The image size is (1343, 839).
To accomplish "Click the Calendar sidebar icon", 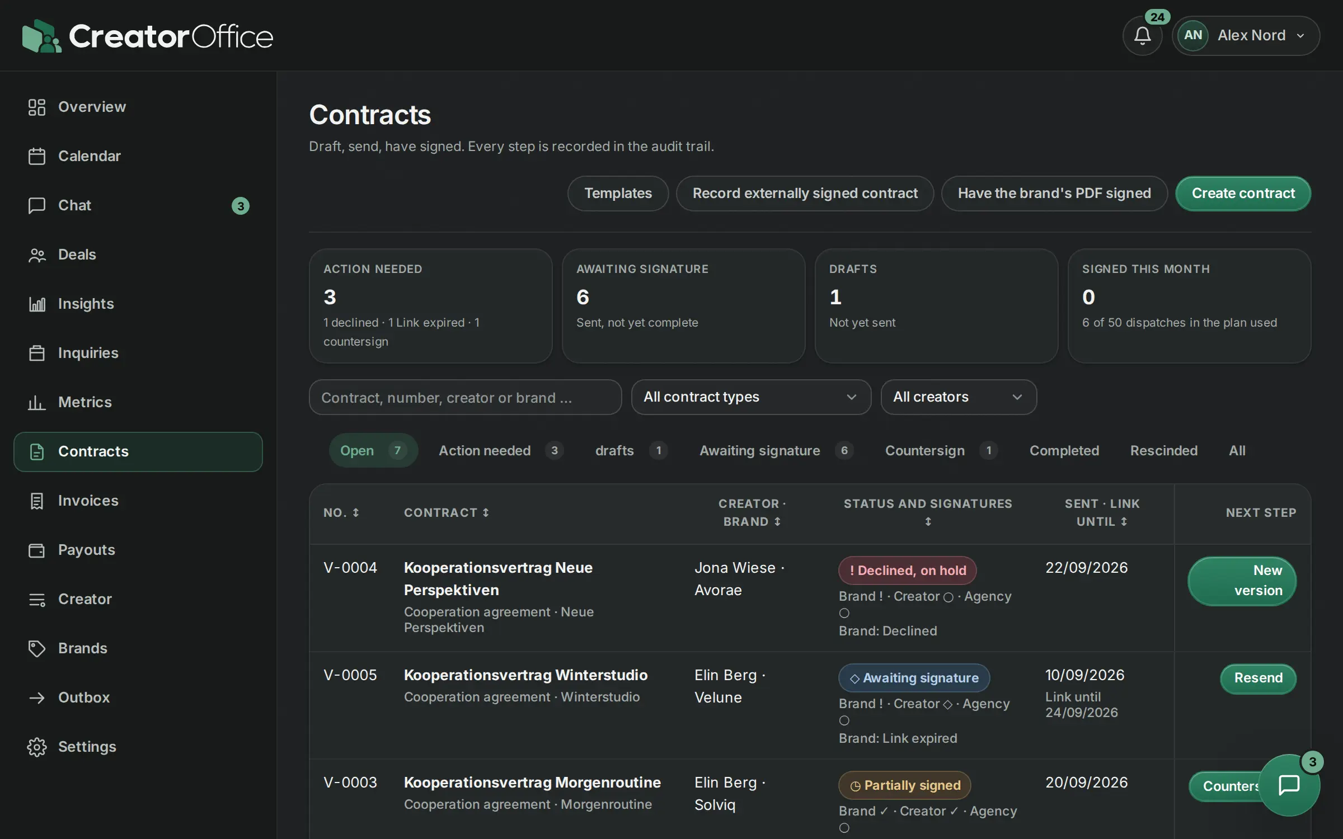I will click(x=37, y=156).
